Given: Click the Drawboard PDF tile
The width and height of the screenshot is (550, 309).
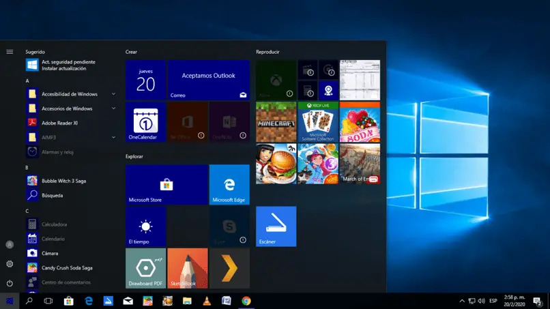Looking at the screenshot, I should (x=145, y=268).
